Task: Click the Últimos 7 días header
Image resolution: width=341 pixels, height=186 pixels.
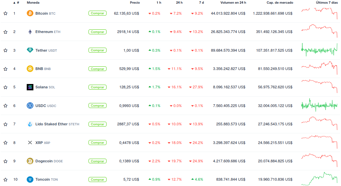Action: click(x=327, y=3)
